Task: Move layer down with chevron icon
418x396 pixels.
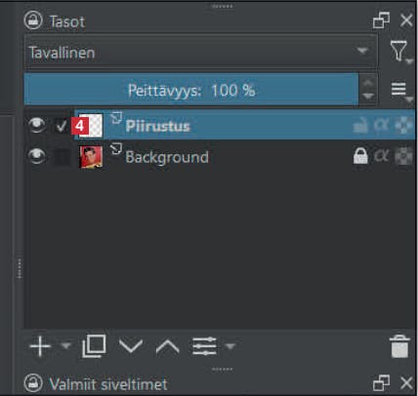Action: click(131, 346)
